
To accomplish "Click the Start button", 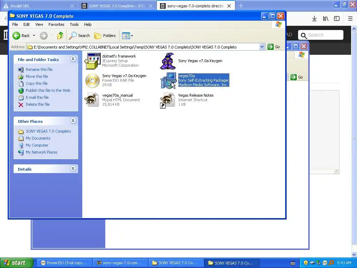I will click(16, 263).
